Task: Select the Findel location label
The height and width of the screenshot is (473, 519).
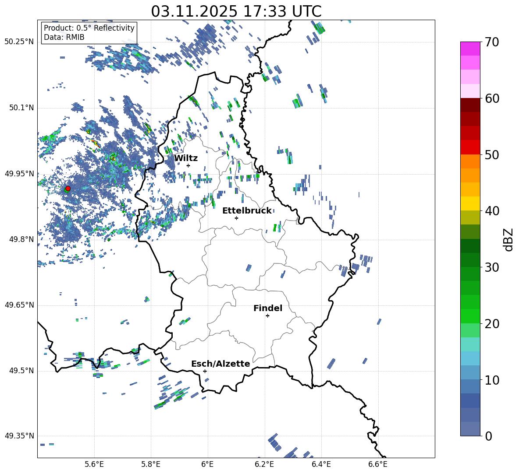Action: (x=268, y=308)
